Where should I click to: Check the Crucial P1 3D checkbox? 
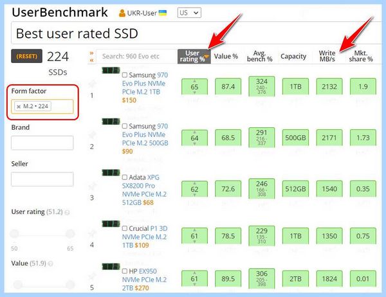coord(125,228)
